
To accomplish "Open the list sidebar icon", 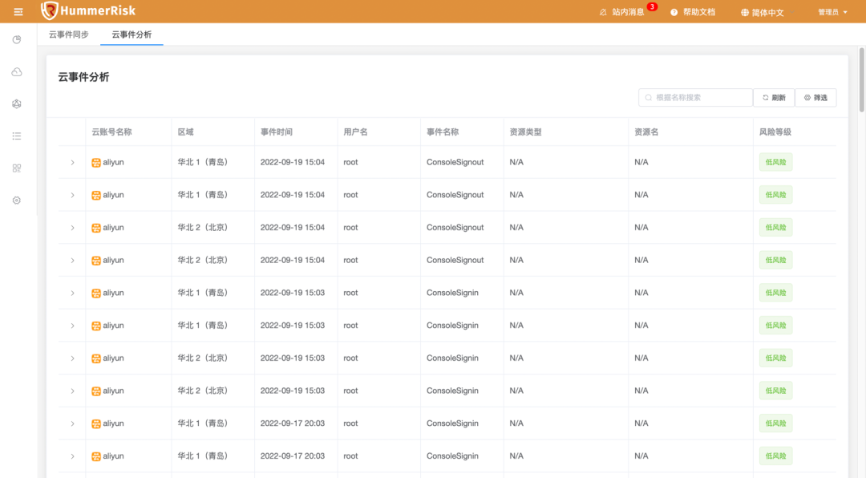I will [17, 136].
